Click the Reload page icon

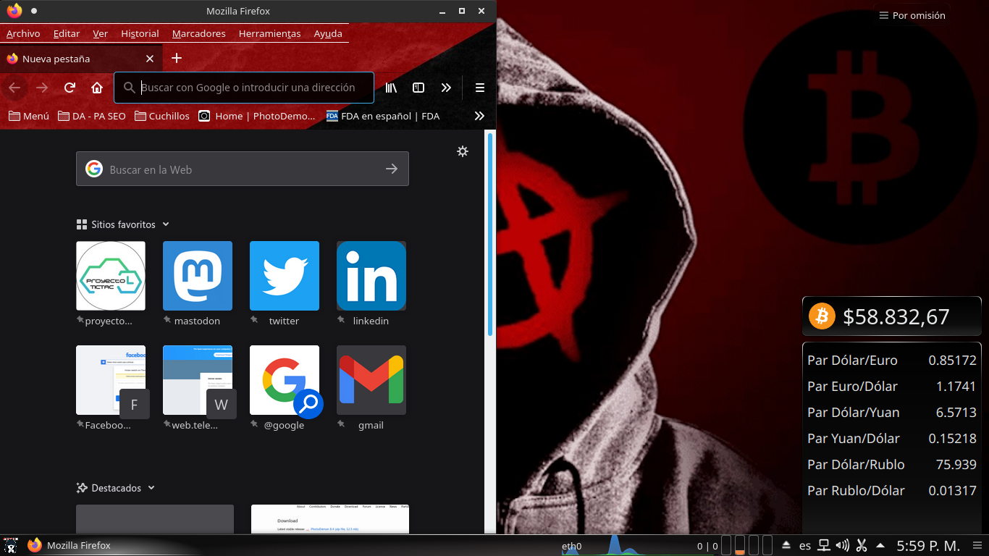point(70,88)
